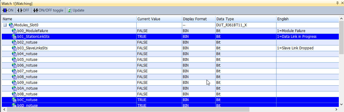Click the ON/OFF toggle button
This screenshot has width=344, height=112.
pyautogui.click(x=48, y=10)
